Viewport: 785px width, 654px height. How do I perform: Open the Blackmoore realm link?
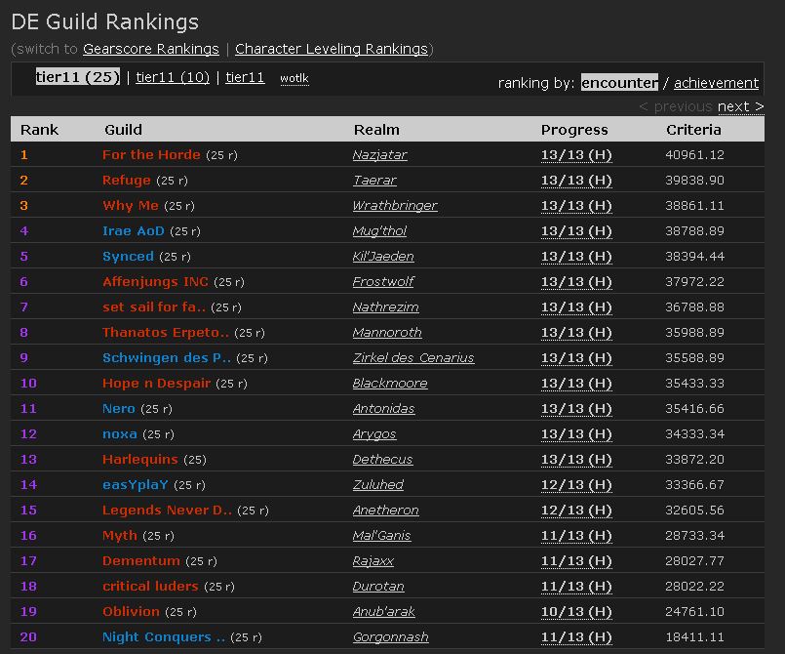point(390,384)
